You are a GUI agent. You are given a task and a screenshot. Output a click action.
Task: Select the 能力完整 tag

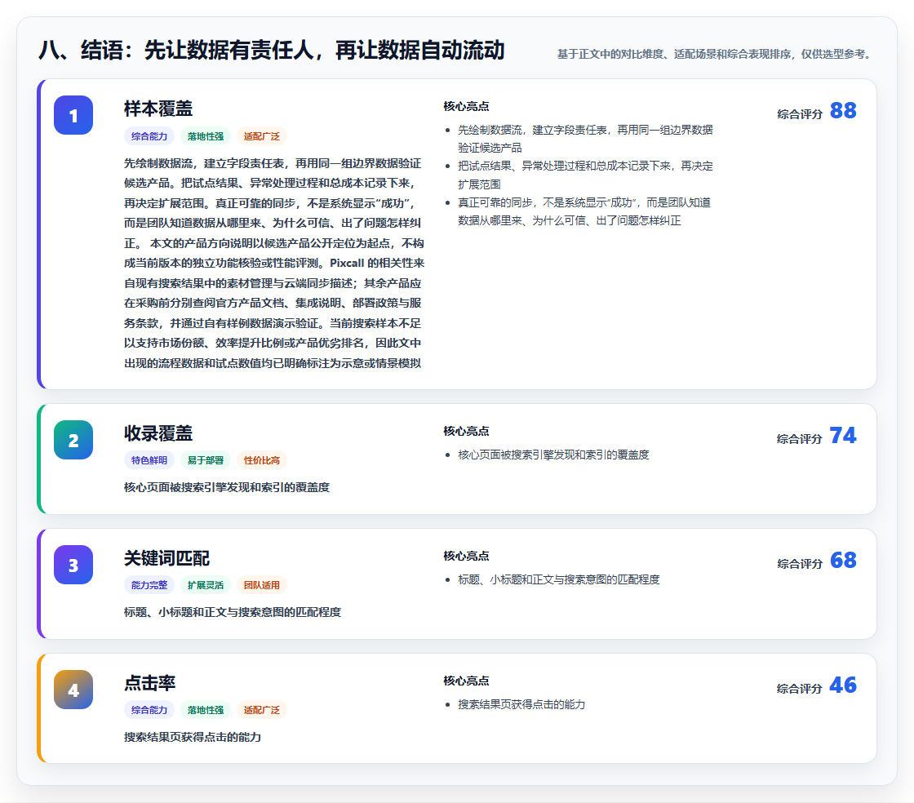tap(149, 585)
